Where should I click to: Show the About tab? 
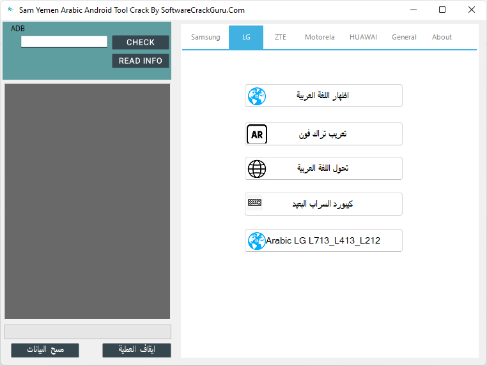(442, 37)
